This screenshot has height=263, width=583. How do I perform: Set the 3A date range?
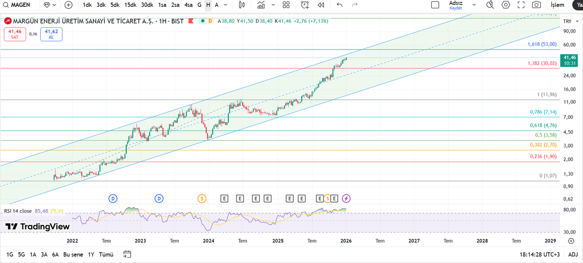coord(44,254)
